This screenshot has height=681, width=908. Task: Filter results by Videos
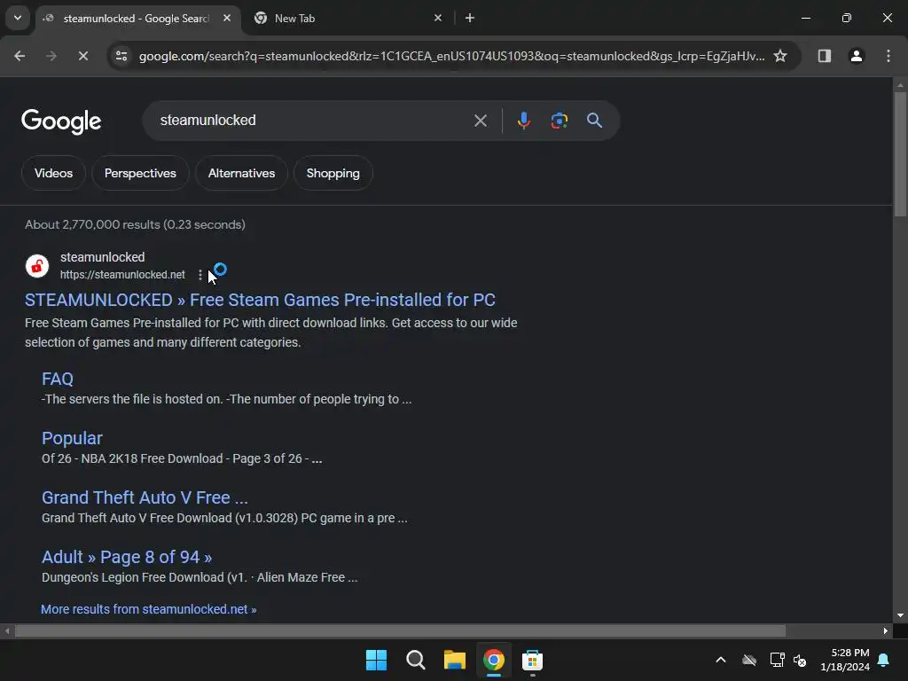(53, 173)
